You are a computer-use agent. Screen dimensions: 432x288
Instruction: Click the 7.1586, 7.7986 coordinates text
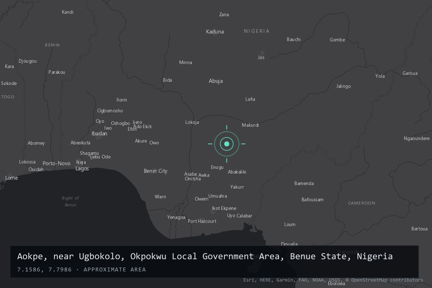(x=46, y=270)
